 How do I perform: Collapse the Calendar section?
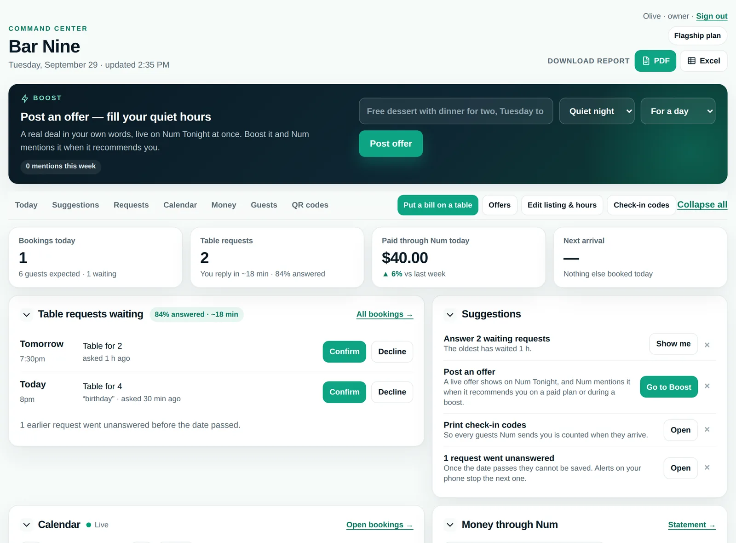pos(27,525)
